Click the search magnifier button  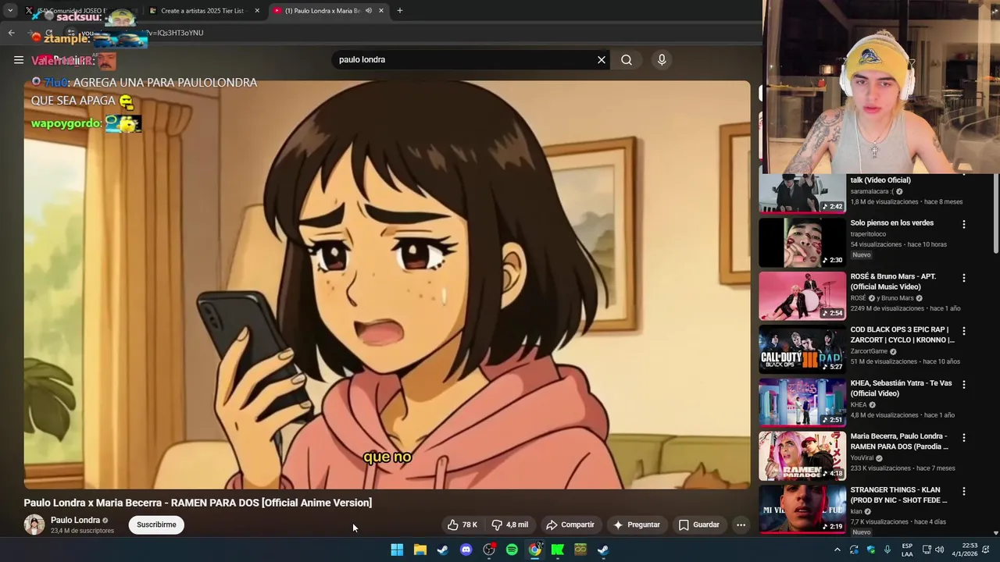coord(627,59)
